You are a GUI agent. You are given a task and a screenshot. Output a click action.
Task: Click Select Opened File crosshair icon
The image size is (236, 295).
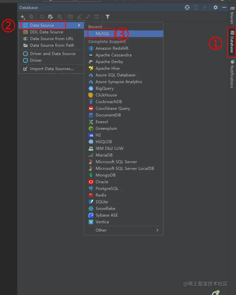(187, 7)
